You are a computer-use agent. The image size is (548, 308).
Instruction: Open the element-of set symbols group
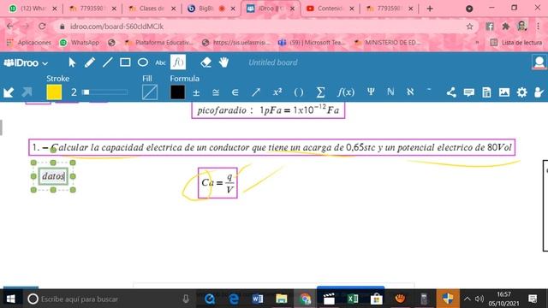pos(235,92)
